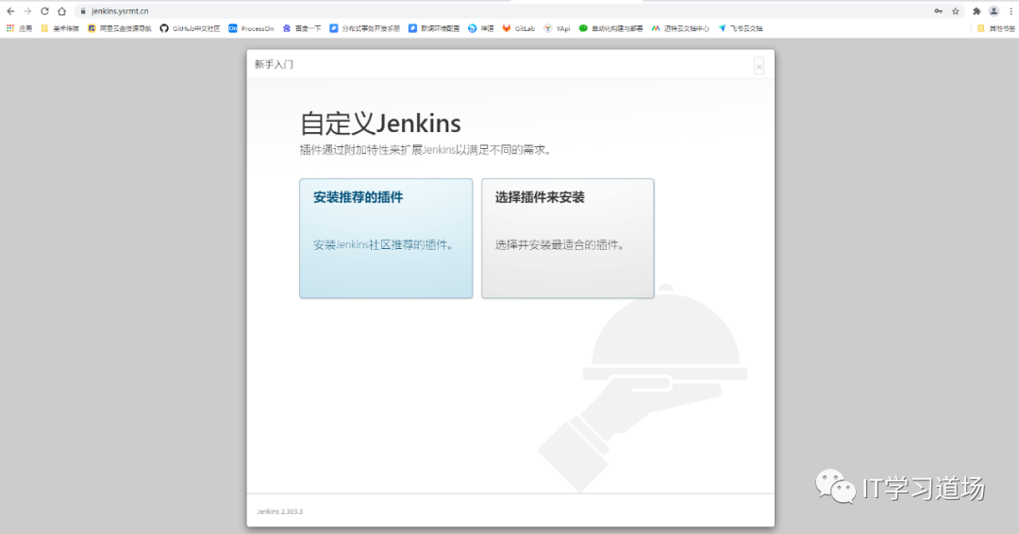Click the padlock site info icon
Screen dimensions: 1019x534
coord(83,11)
